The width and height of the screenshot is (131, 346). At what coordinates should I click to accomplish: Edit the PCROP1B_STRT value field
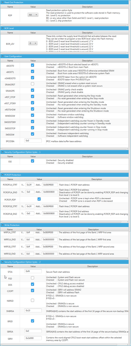(x=30, y=206)
